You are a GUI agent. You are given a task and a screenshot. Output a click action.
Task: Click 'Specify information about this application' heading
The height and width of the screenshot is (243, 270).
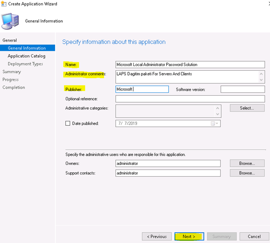[x=114, y=42]
